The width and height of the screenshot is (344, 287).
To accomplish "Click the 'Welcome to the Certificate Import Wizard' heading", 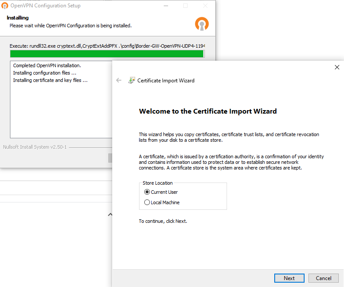I will pyautogui.click(x=208, y=111).
